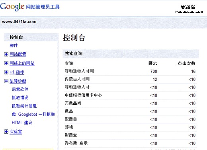The image size is (207, 150).
Task: Open the 网站配置 link
Action: point(18,54)
